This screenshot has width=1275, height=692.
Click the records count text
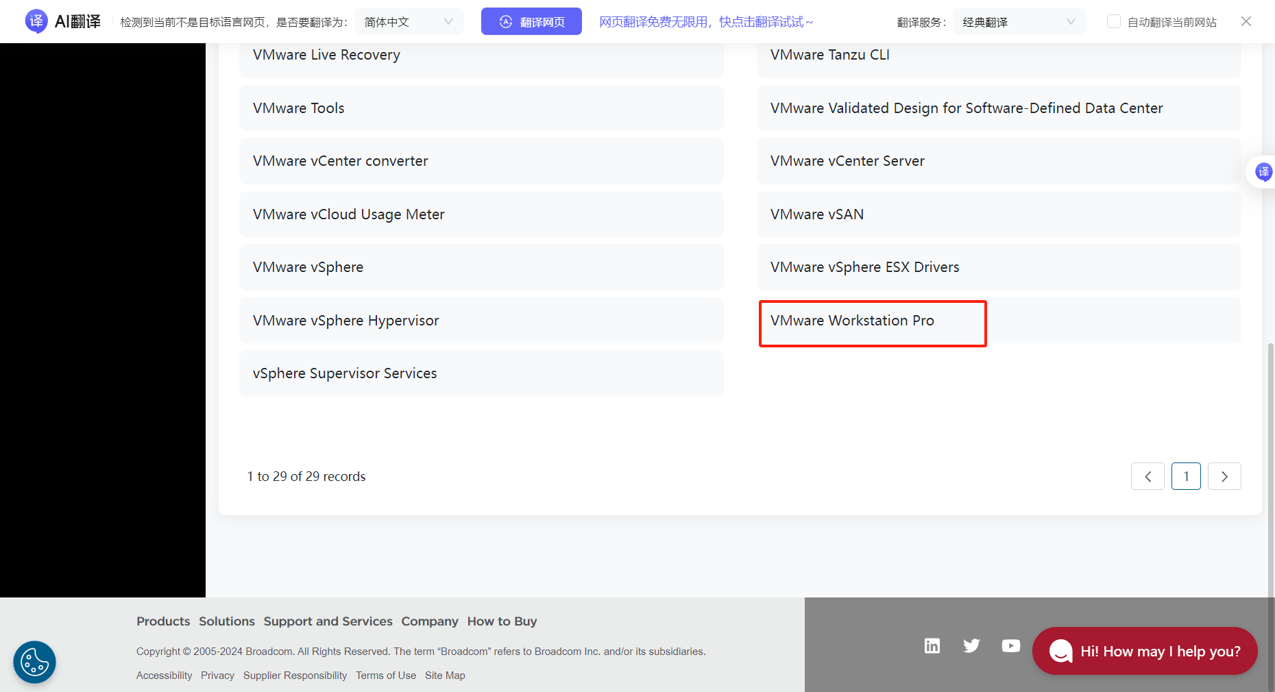pyautogui.click(x=306, y=476)
